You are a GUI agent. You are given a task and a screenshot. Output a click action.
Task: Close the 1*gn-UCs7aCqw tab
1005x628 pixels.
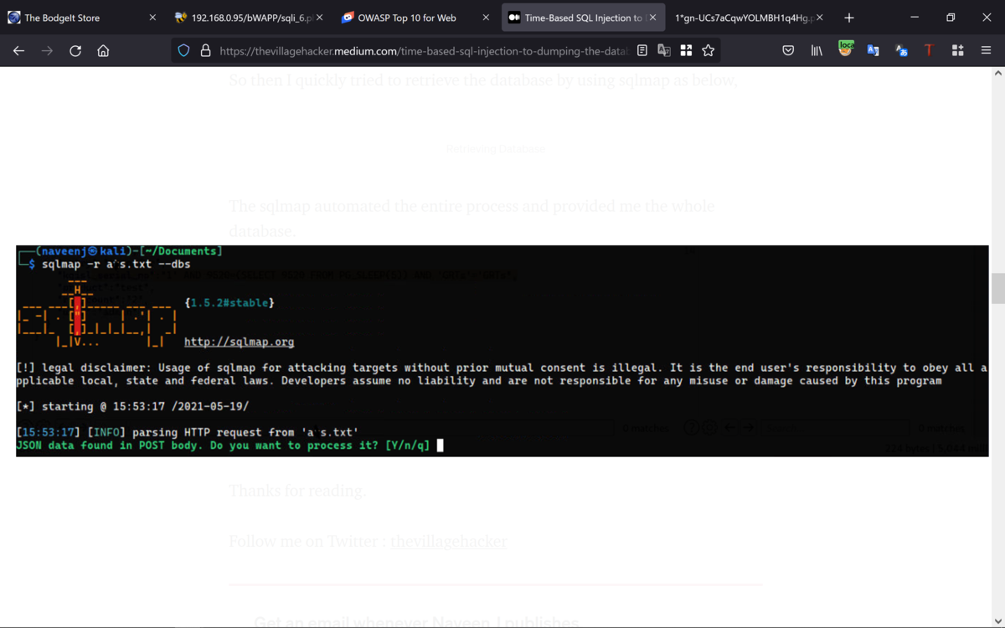click(819, 18)
